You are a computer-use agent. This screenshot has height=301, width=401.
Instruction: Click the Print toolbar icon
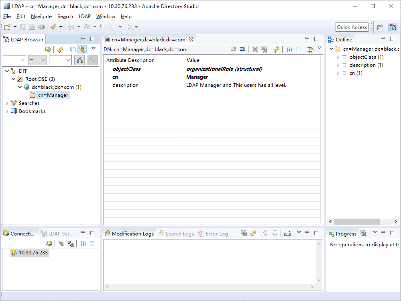point(32,27)
